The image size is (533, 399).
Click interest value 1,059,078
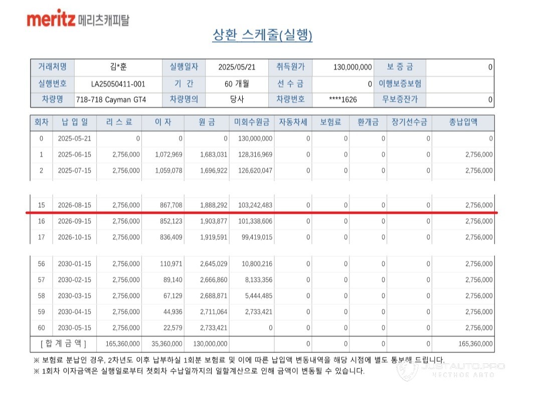(168, 171)
